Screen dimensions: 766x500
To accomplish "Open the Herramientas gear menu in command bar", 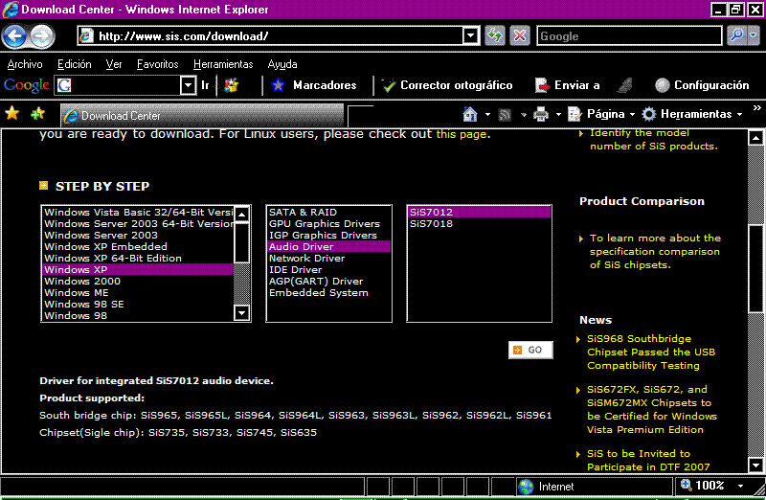I will pos(691,114).
